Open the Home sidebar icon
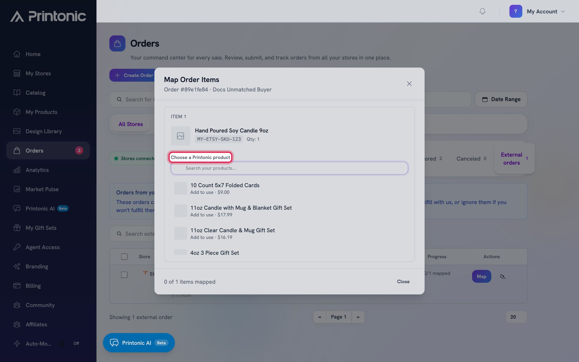 click(17, 54)
